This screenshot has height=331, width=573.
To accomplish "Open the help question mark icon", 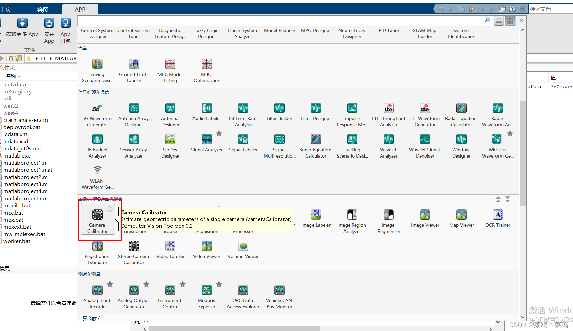I will point(512,9).
